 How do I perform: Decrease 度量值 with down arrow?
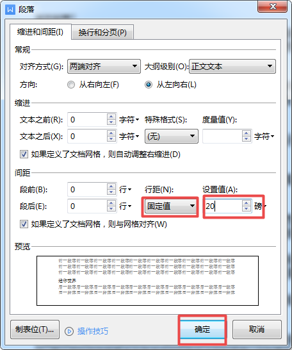click(x=247, y=139)
